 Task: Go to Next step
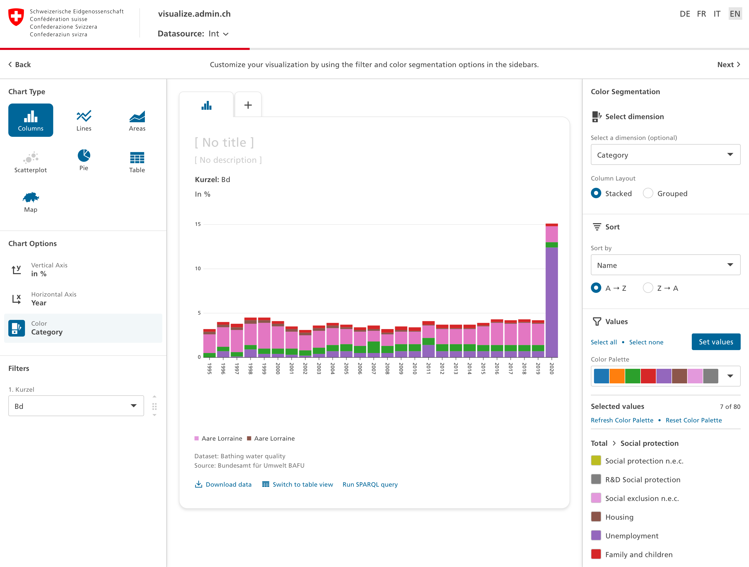pyautogui.click(x=729, y=64)
